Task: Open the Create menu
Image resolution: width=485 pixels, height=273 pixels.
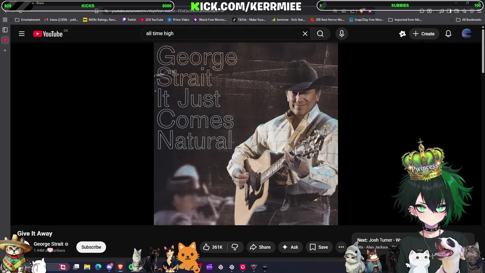Action: click(x=424, y=34)
